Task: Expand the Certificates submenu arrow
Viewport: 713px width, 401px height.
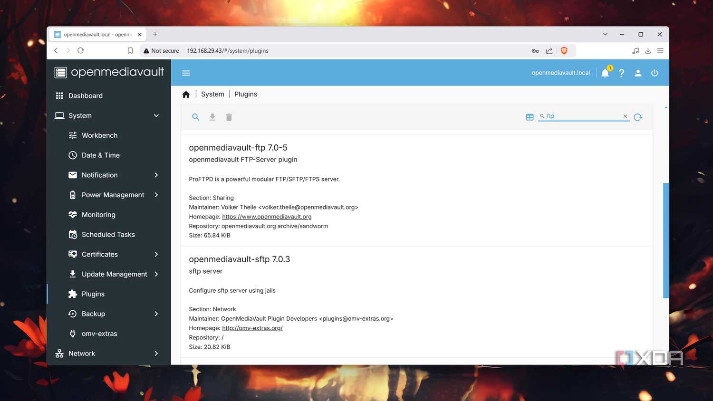Action: (156, 254)
